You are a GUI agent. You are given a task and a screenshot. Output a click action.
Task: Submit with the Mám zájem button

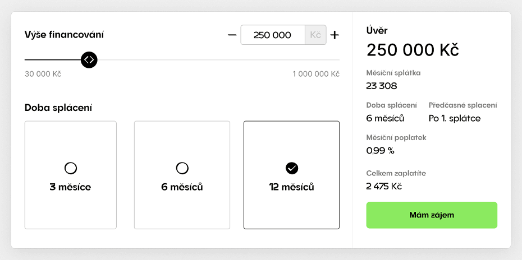(432, 215)
